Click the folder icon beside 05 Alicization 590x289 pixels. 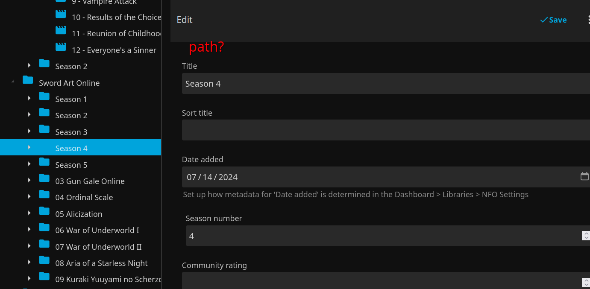tap(44, 211)
